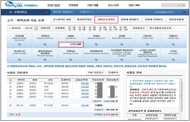
Task: Open the 현금영수증 magnifier icon
Action: tap(19, 60)
